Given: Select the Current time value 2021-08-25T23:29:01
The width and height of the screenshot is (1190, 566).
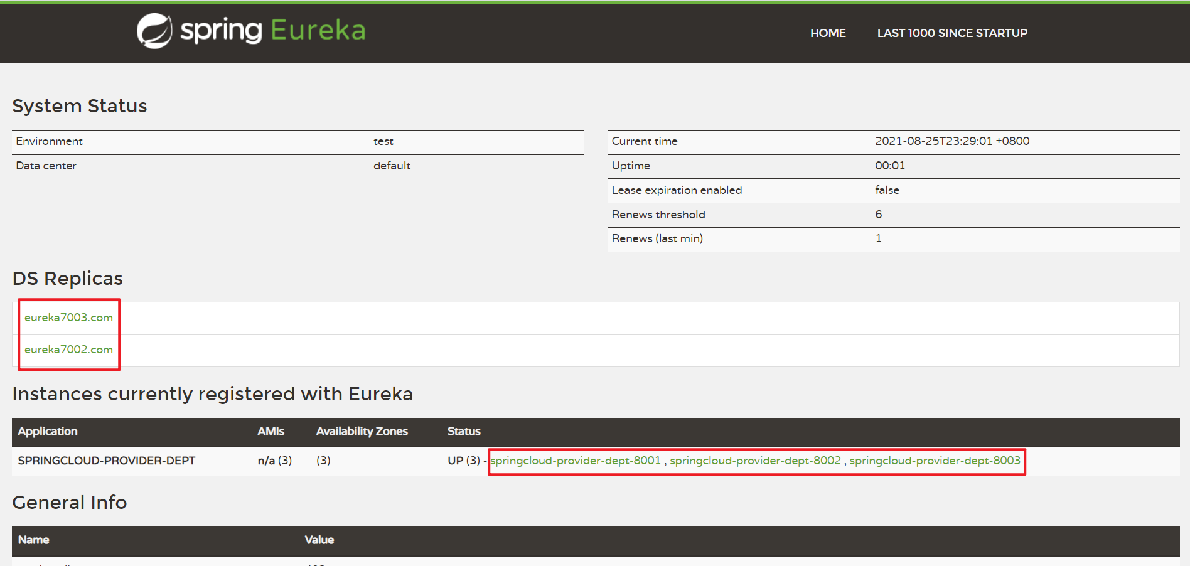Looking at the screenshot, I should (x=952, y=141).
